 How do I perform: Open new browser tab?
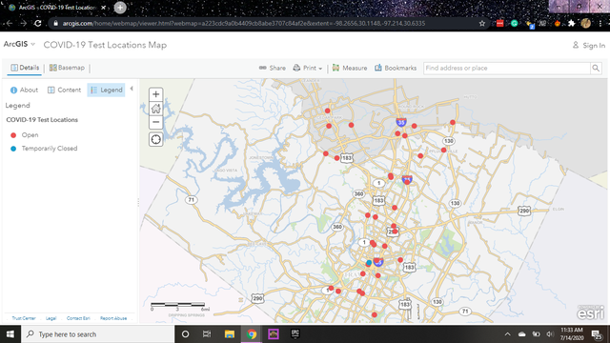pos(120,8)
